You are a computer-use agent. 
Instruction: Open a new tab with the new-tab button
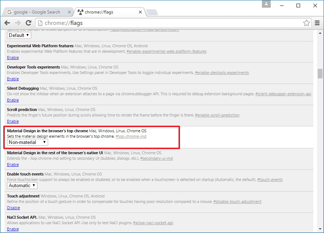pos(152,12)
